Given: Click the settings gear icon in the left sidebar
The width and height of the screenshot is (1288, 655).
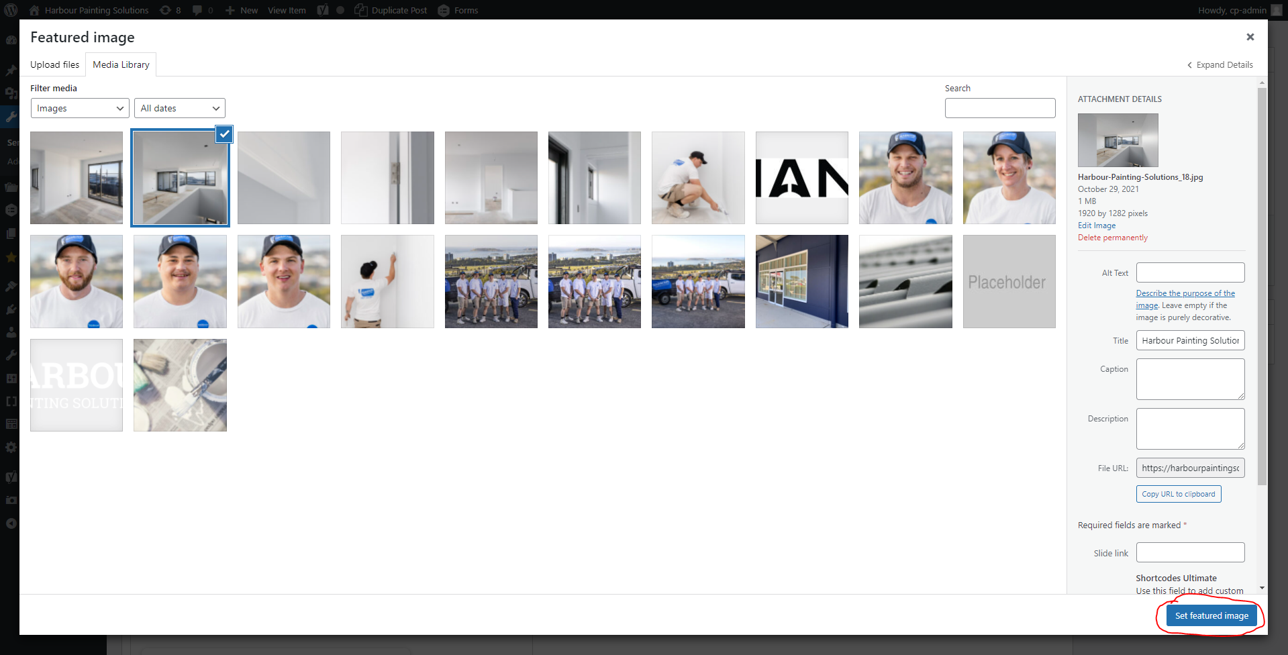Looking at the screenshot, I should (x=11, y=448).
